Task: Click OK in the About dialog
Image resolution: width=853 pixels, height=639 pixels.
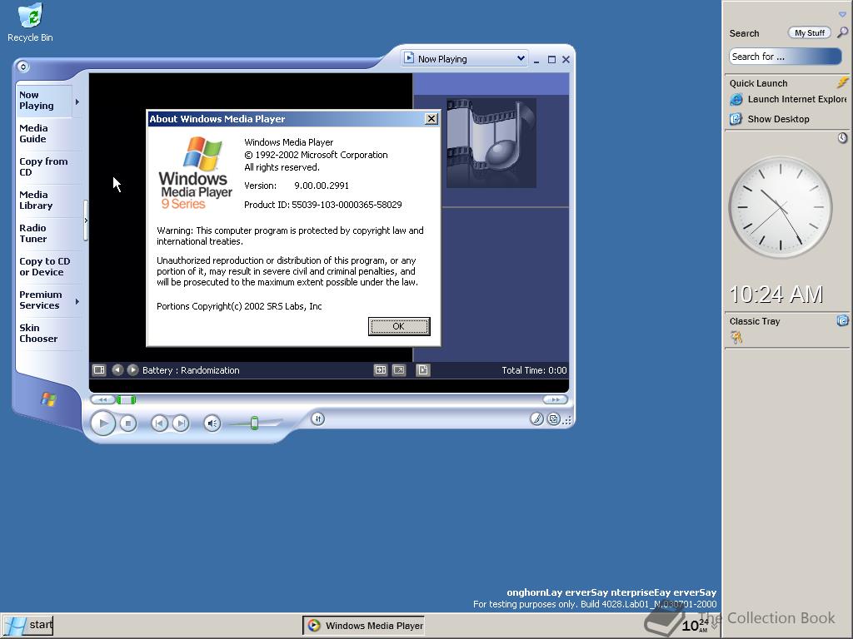Action: tap(399, 326)
